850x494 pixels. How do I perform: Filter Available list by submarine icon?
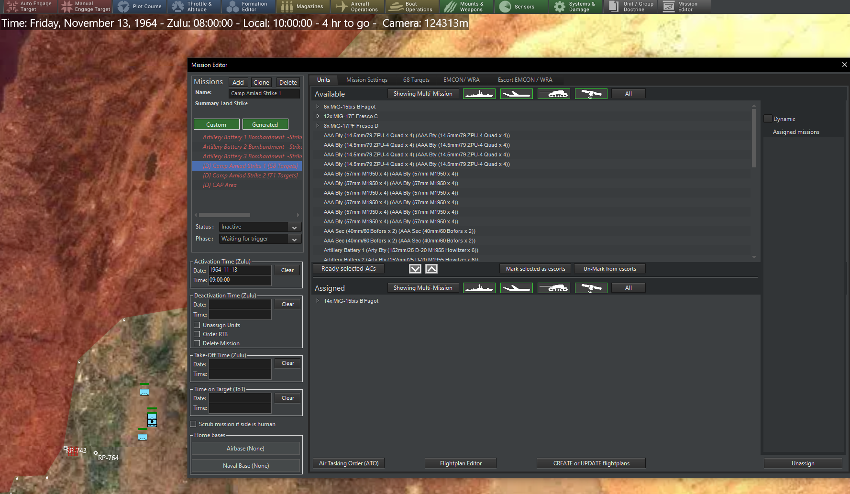tap(516, 94)
